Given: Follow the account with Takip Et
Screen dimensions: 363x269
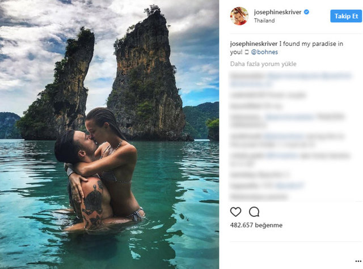Looking at the screenshot, I should pos(346,16).
